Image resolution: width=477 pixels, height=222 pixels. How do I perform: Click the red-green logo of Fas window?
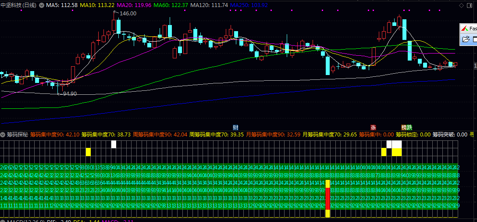[465, 29]
